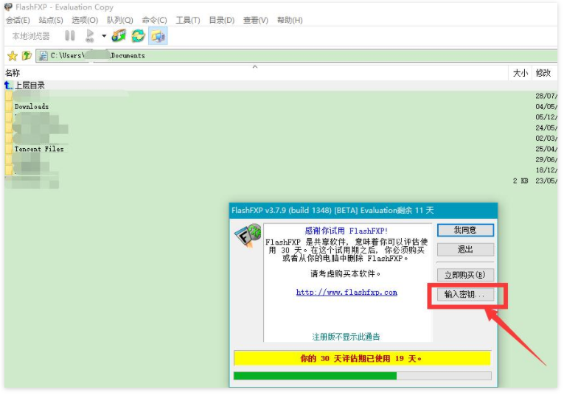564x395 pixels.
Task: Click the 感谢你试用 FlashFXP! heading
Action: [x=346, y=231]
